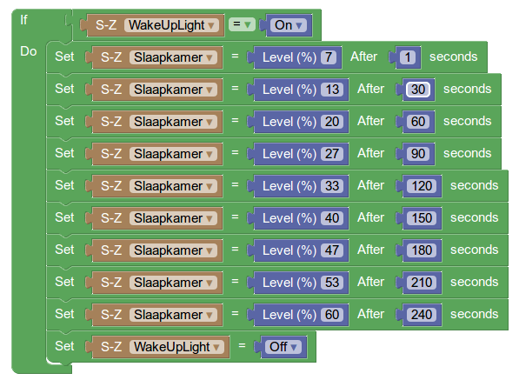The image size is (519, 380).
Task: Edit the level percentage value 60
Action: [332, 315]
